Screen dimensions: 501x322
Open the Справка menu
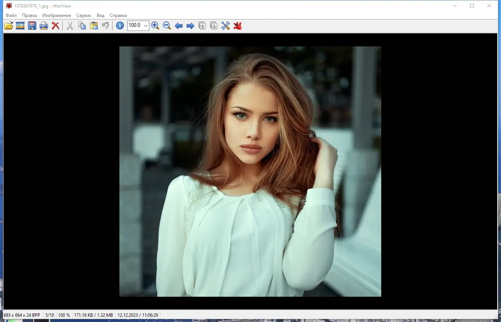118,15
